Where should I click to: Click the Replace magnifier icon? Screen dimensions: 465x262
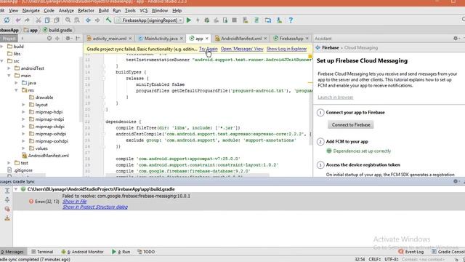[x=77, y=20]
